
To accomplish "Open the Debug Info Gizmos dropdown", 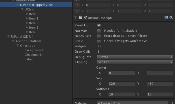I will click(135, 57).
